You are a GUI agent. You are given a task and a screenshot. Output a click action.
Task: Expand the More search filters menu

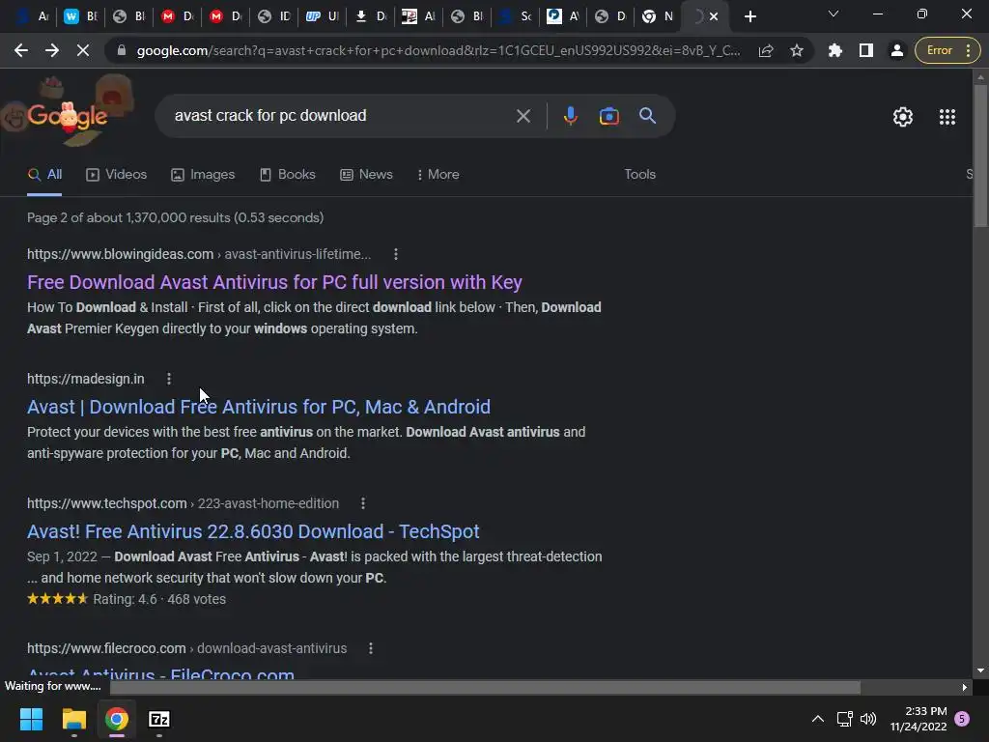(x=438, y=175)
